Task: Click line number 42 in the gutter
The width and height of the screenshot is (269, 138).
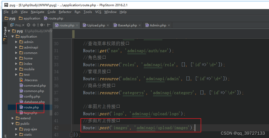Action: [56, 128]
